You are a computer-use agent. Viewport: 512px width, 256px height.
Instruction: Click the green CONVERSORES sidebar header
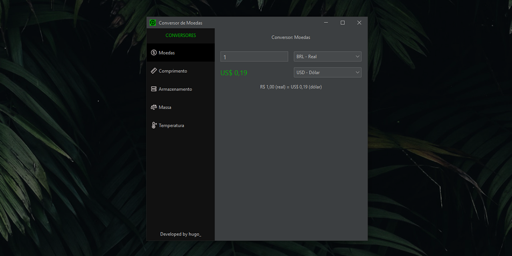[180, 36]
